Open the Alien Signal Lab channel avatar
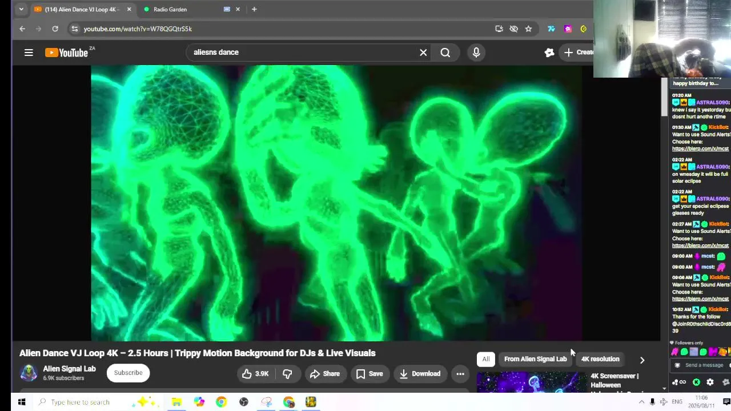731x411 pixels. 29,373
